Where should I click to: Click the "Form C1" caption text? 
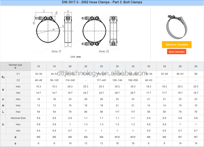click(x=56, y=51)
